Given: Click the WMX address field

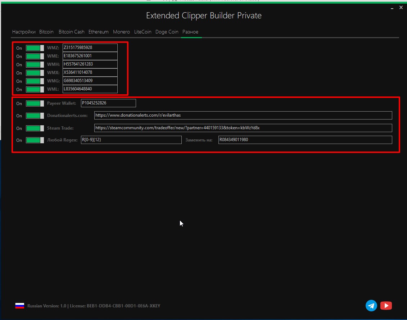Looking at the screenshot, I should click(90, 72).
